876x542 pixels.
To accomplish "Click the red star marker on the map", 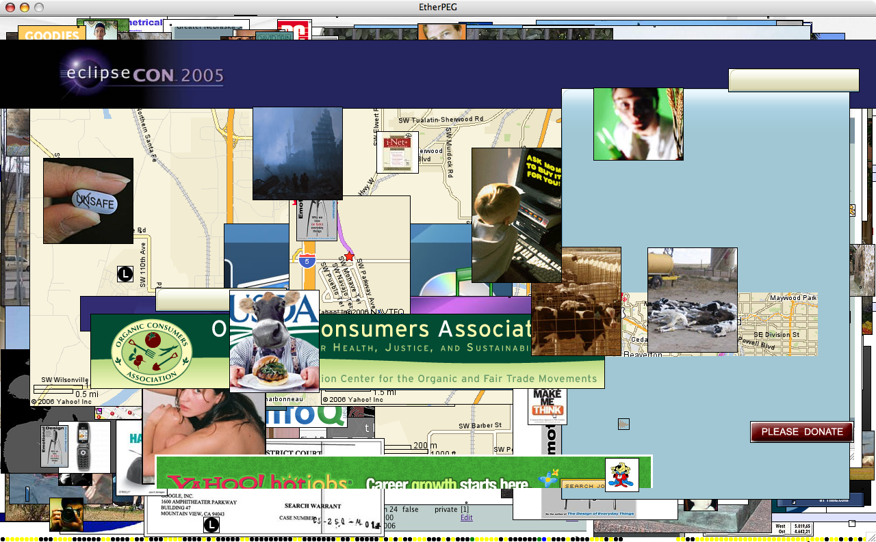I will pos(349,256).
